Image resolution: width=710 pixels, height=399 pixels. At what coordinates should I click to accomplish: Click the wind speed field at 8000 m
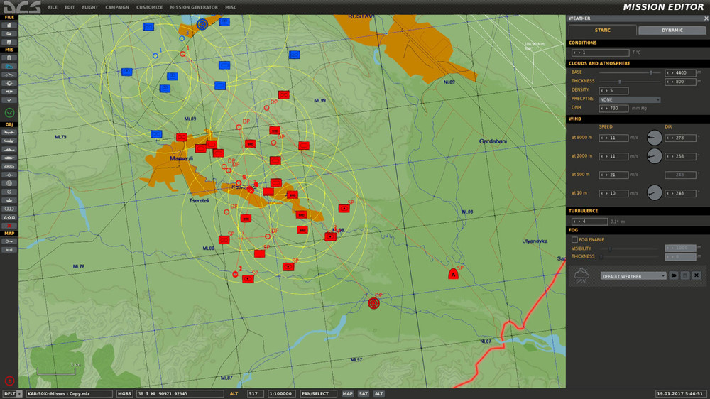(613, 138)
